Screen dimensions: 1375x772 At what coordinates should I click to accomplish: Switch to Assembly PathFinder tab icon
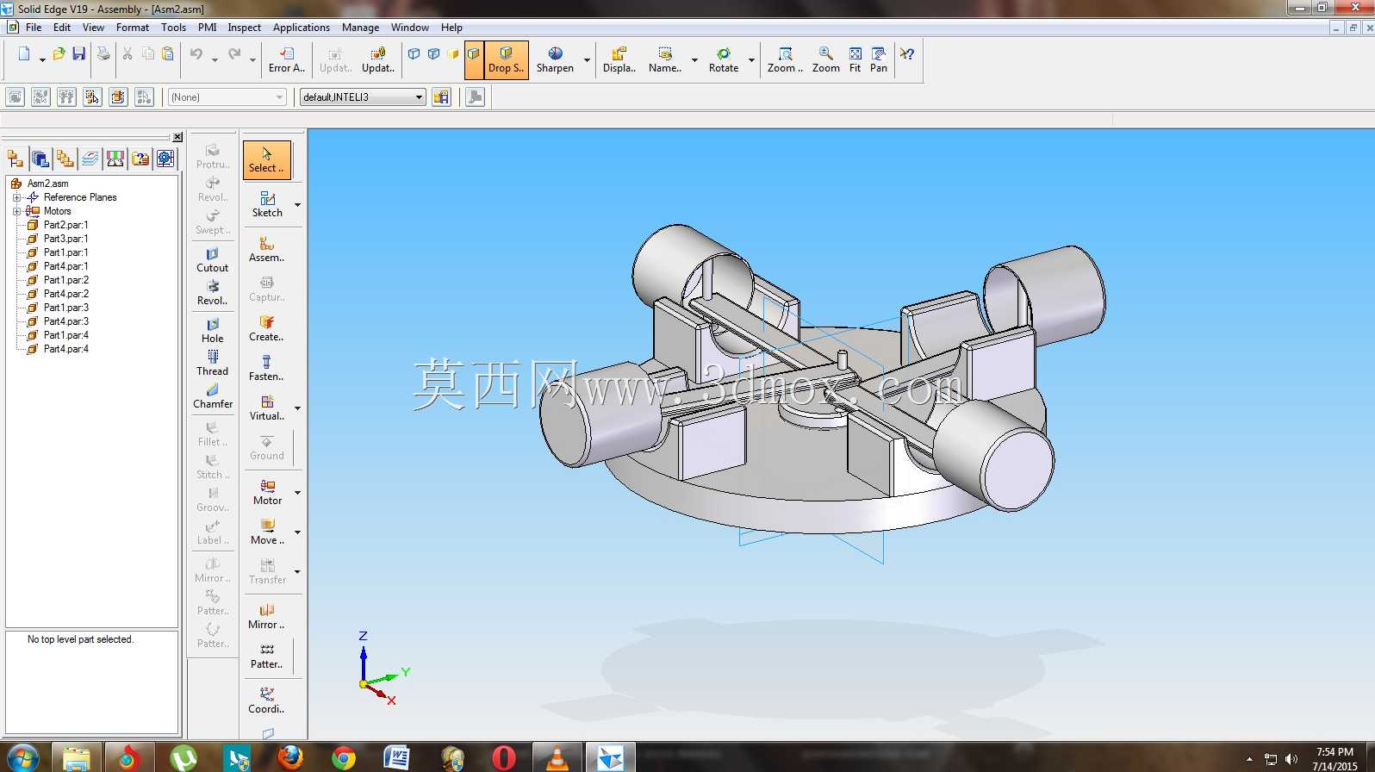pos(16,159)
